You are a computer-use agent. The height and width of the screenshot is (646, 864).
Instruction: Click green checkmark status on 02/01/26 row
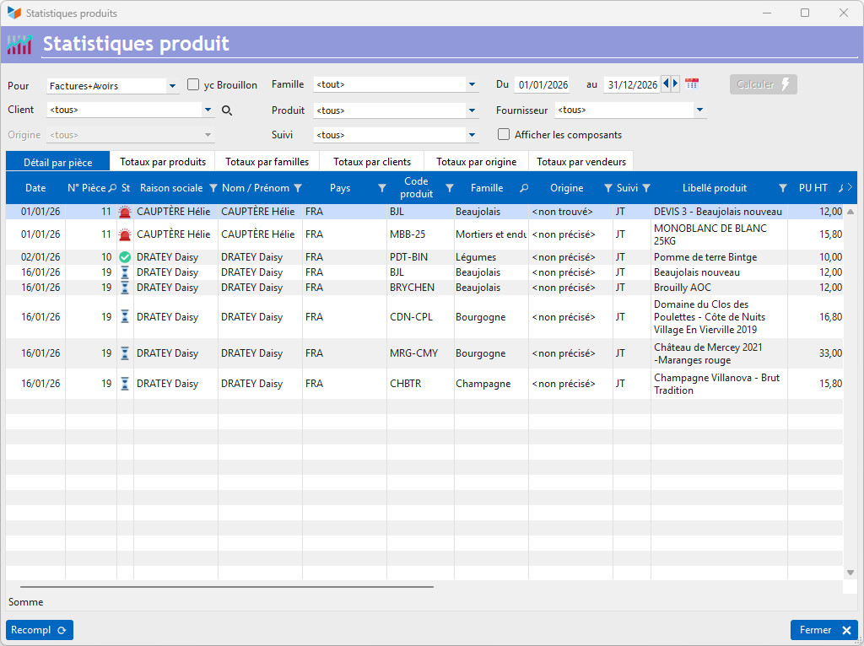[125, 257]
